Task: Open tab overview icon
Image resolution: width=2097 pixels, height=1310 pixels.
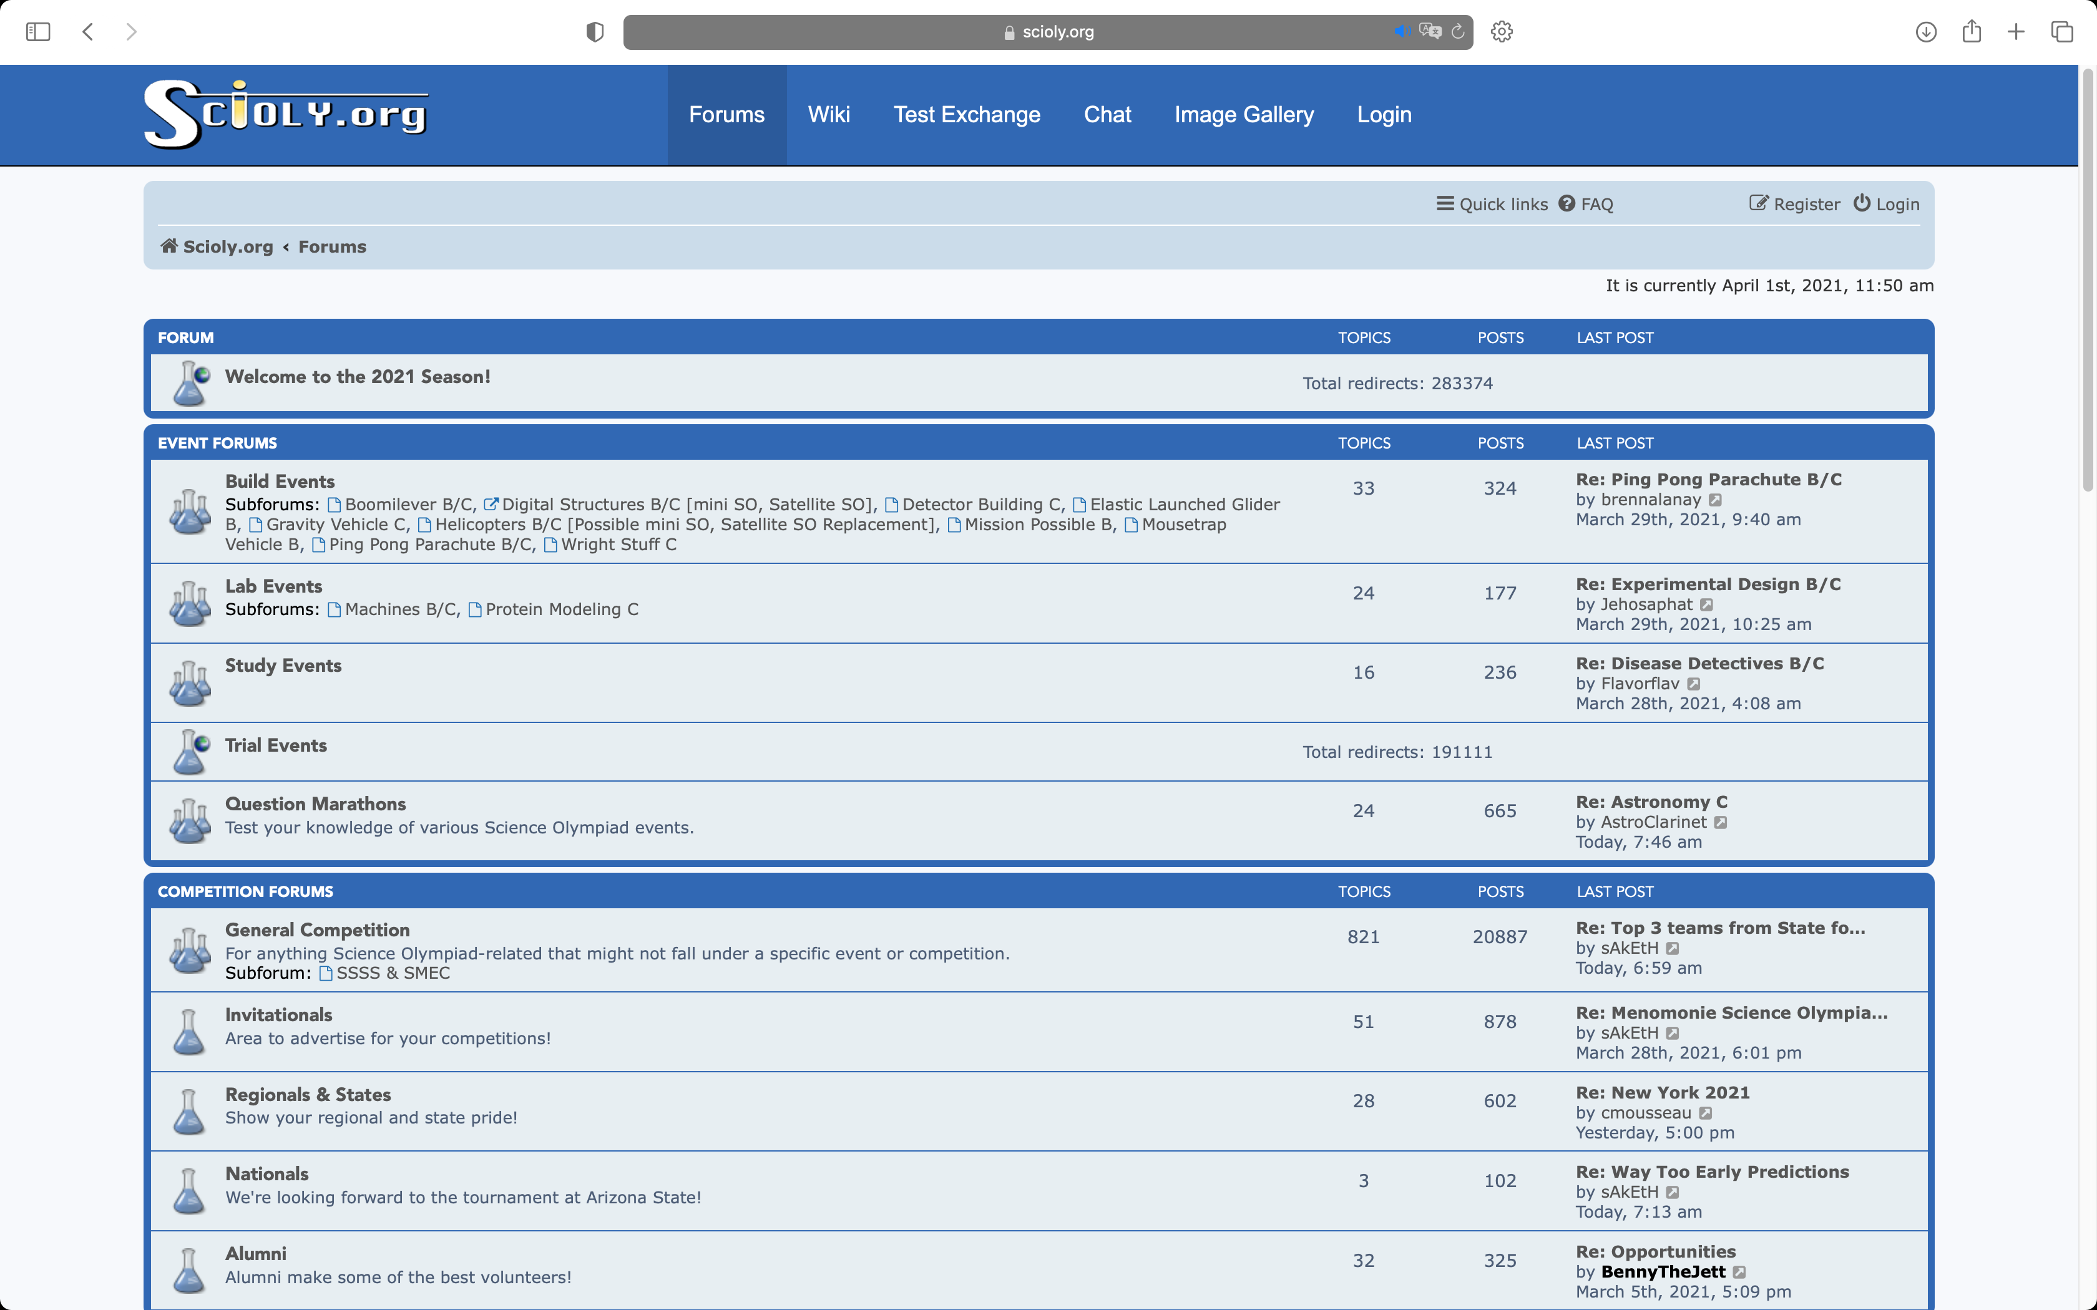Action: [2061, 32]
